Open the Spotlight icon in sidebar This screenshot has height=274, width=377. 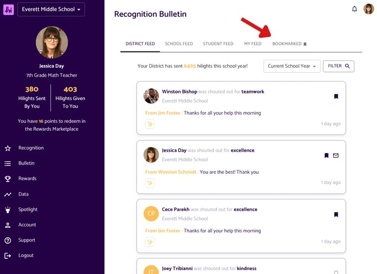pos(8,210)
